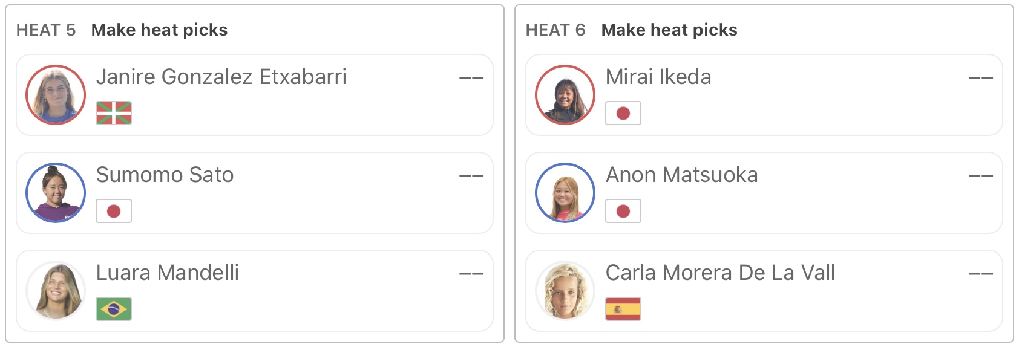1019x347 pixels.
Task: Click the Heat 5 Make heat picks header
Action: 159,30
